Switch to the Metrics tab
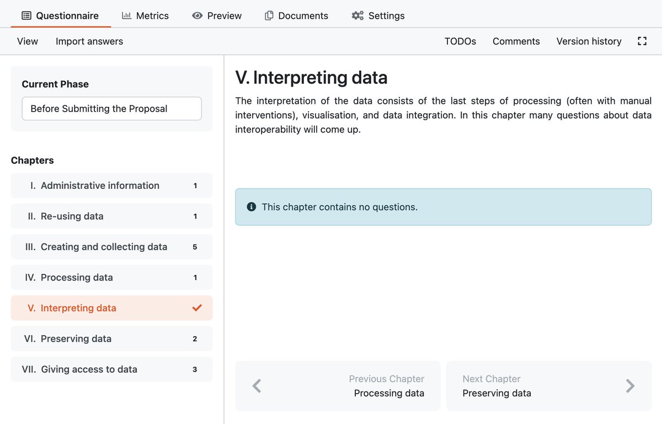Image resolution: width=662 pixels, height=424 pixels. 146,15
